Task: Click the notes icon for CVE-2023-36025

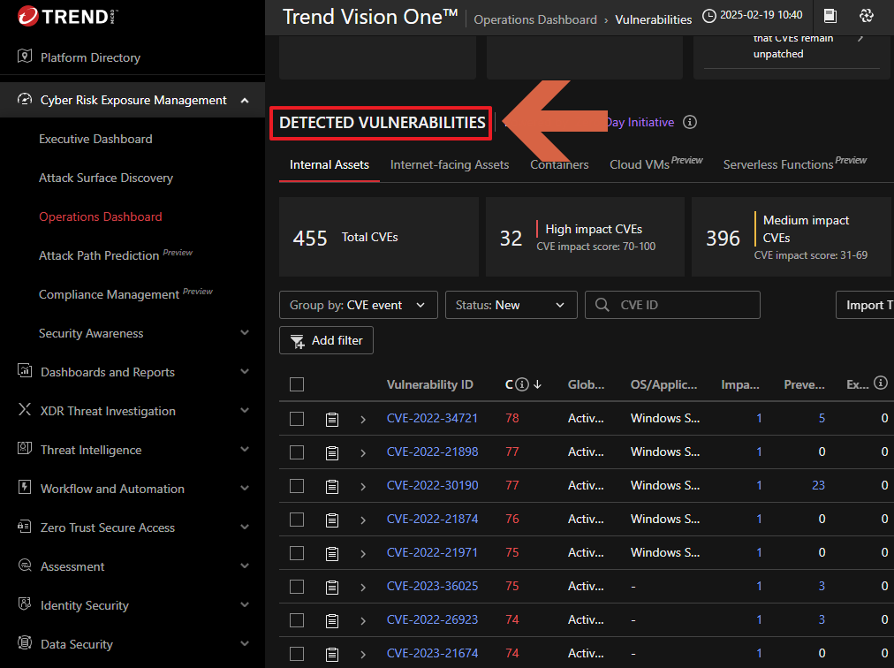Action: click(332, 587)
